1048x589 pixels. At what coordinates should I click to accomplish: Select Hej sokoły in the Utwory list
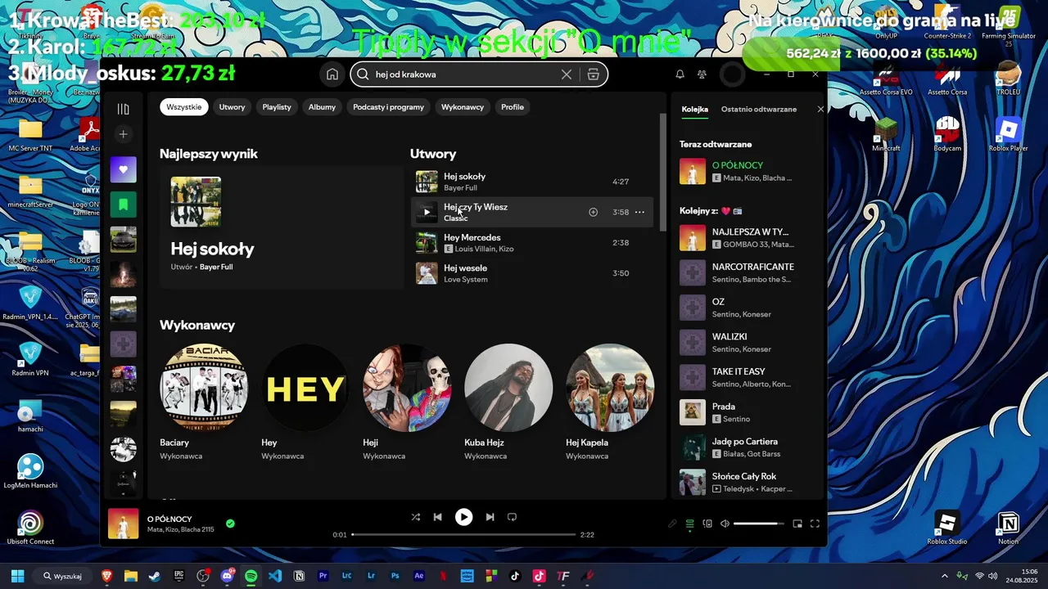531,182
